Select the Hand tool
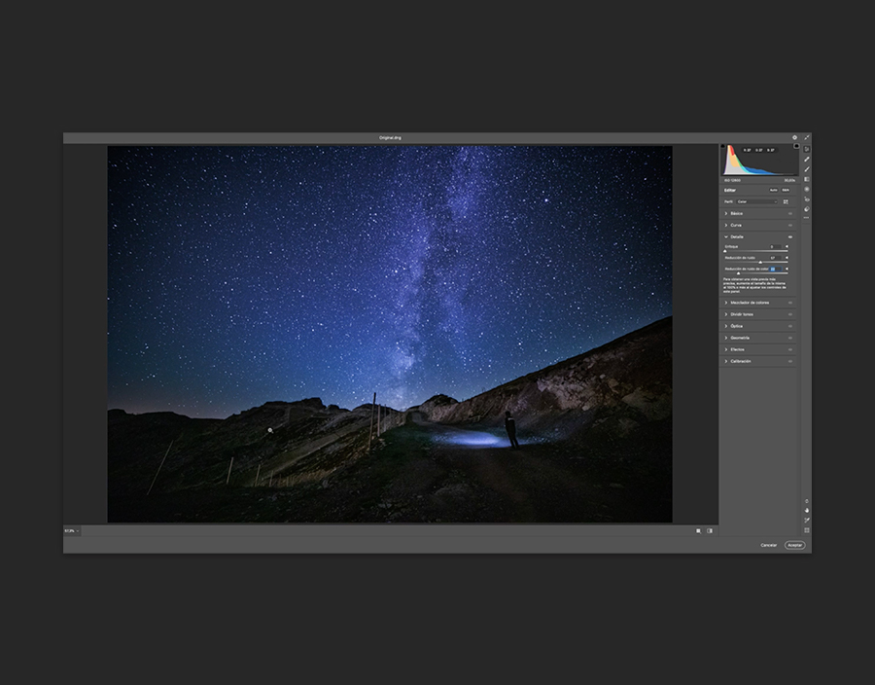875x685 pixels. (x=807, y=510)
